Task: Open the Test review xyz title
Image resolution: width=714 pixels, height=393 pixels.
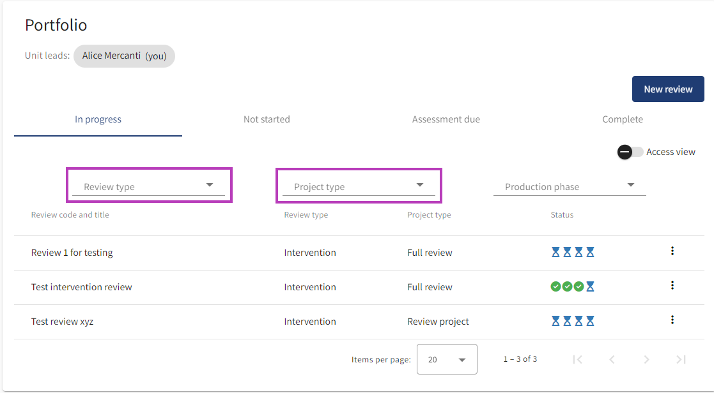Action: (62, 322)
